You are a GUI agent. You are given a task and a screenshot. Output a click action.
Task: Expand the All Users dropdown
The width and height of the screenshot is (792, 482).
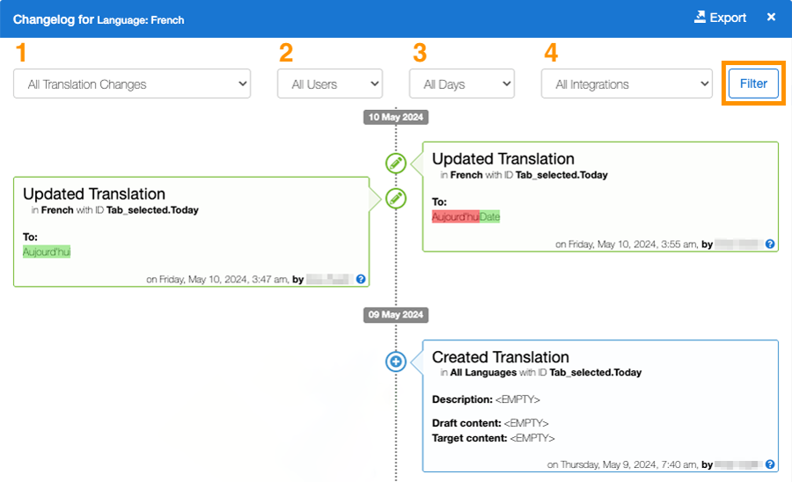click(x=330, y=84)
